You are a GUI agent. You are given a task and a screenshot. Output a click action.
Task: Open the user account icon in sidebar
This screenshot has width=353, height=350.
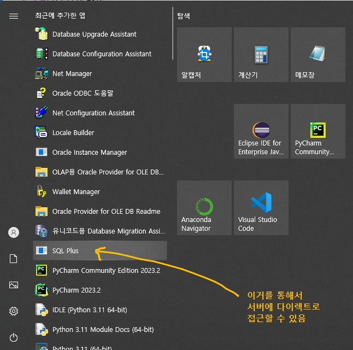[x=14, y=232]
